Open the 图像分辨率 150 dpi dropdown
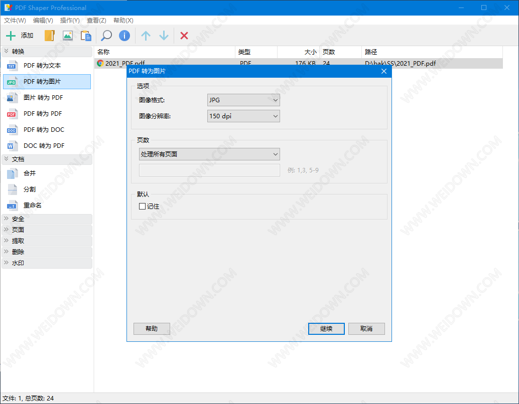The height and width of the screenshot is (404, 519). click(243, 116)
